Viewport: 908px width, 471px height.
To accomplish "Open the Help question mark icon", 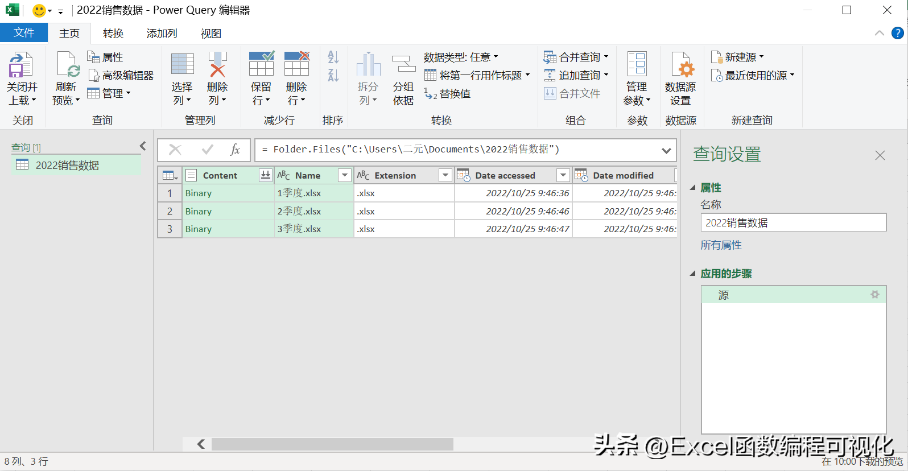I will (x=898, y=33).
